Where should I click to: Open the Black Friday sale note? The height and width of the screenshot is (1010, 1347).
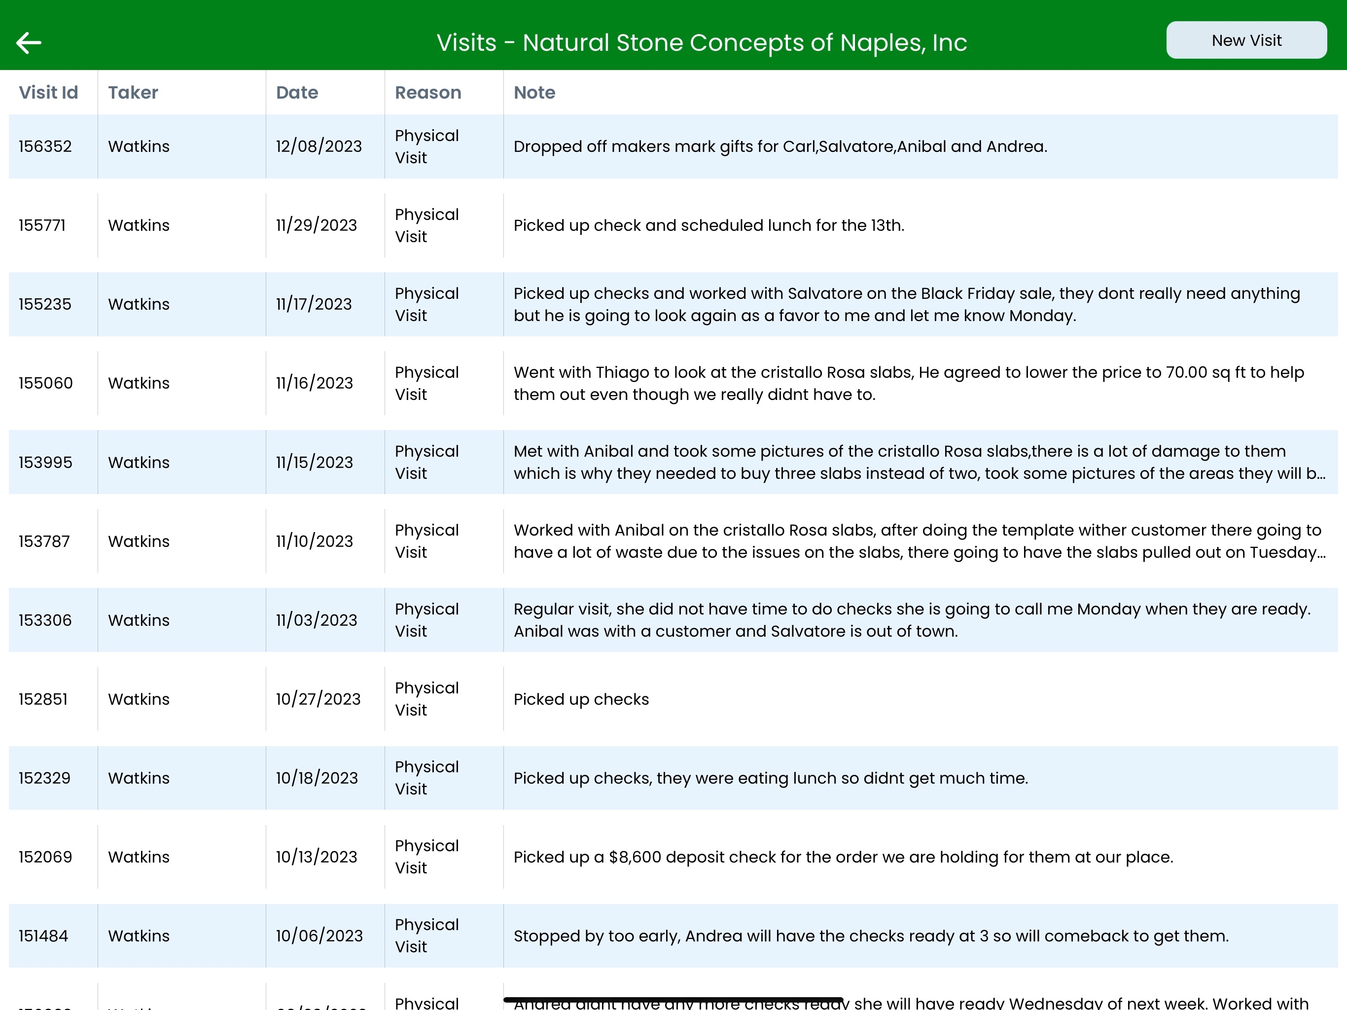click(x=906, y=305)
